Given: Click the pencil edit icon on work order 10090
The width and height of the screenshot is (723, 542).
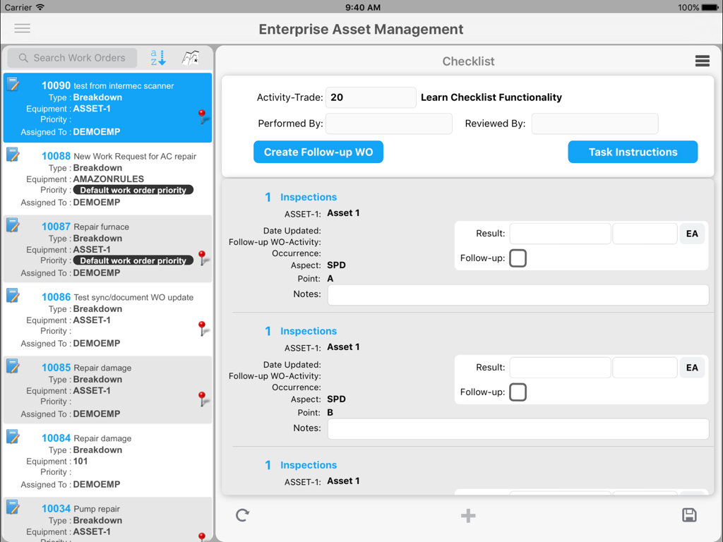Looking at the screenshot, I should [13, 83].
